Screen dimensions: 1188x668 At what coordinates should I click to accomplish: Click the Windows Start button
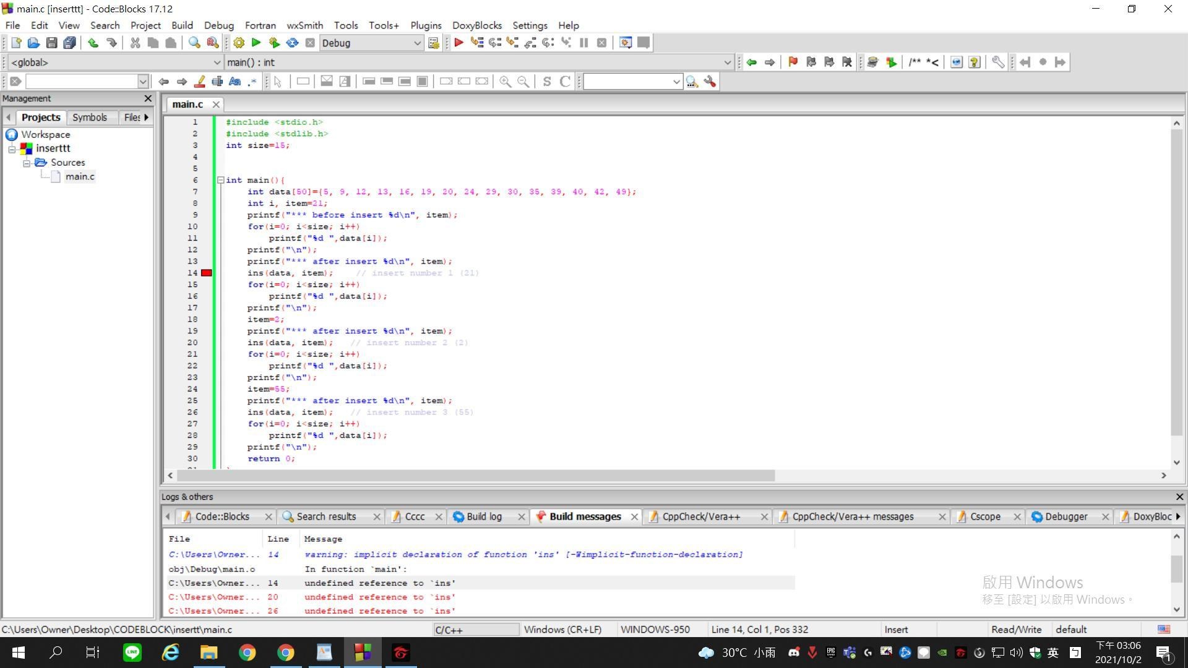pyautogui.click(x=18, y=653)
